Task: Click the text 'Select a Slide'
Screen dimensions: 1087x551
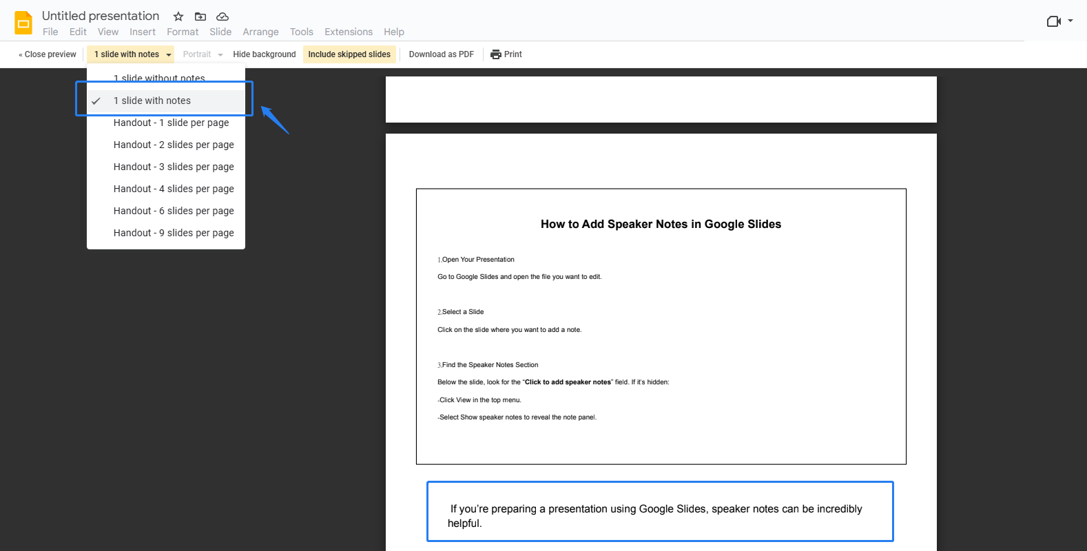Action: [463, 312]
